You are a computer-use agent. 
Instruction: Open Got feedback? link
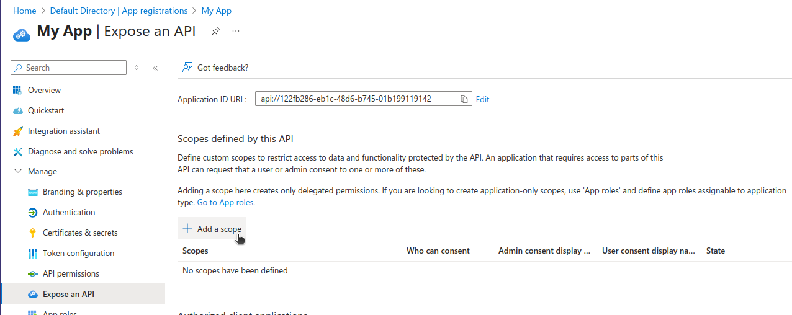[x=223, y=68]
